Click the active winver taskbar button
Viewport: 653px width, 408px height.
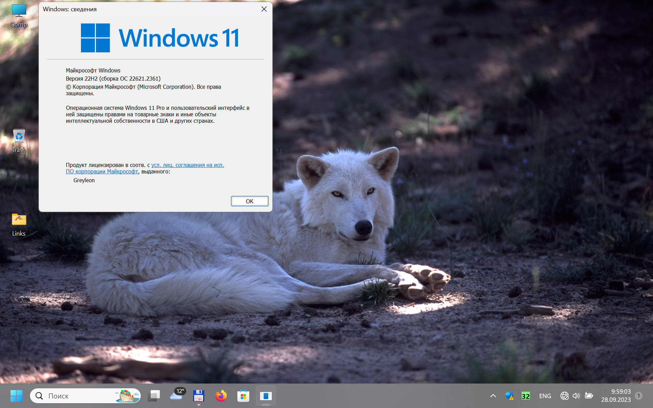[266, 396]
